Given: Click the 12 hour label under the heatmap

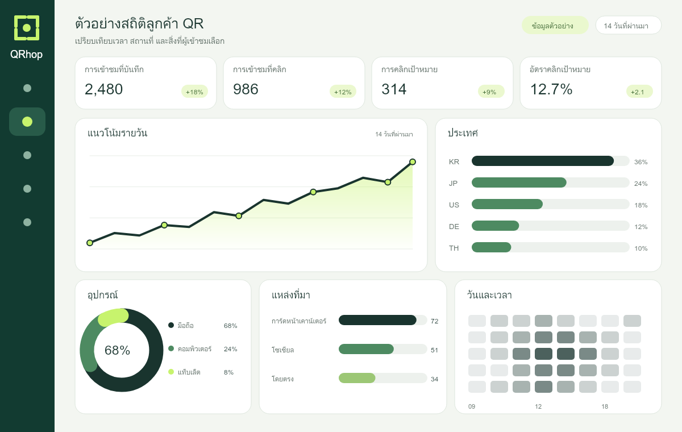Looking at the screenshot, I should (538, 406).
